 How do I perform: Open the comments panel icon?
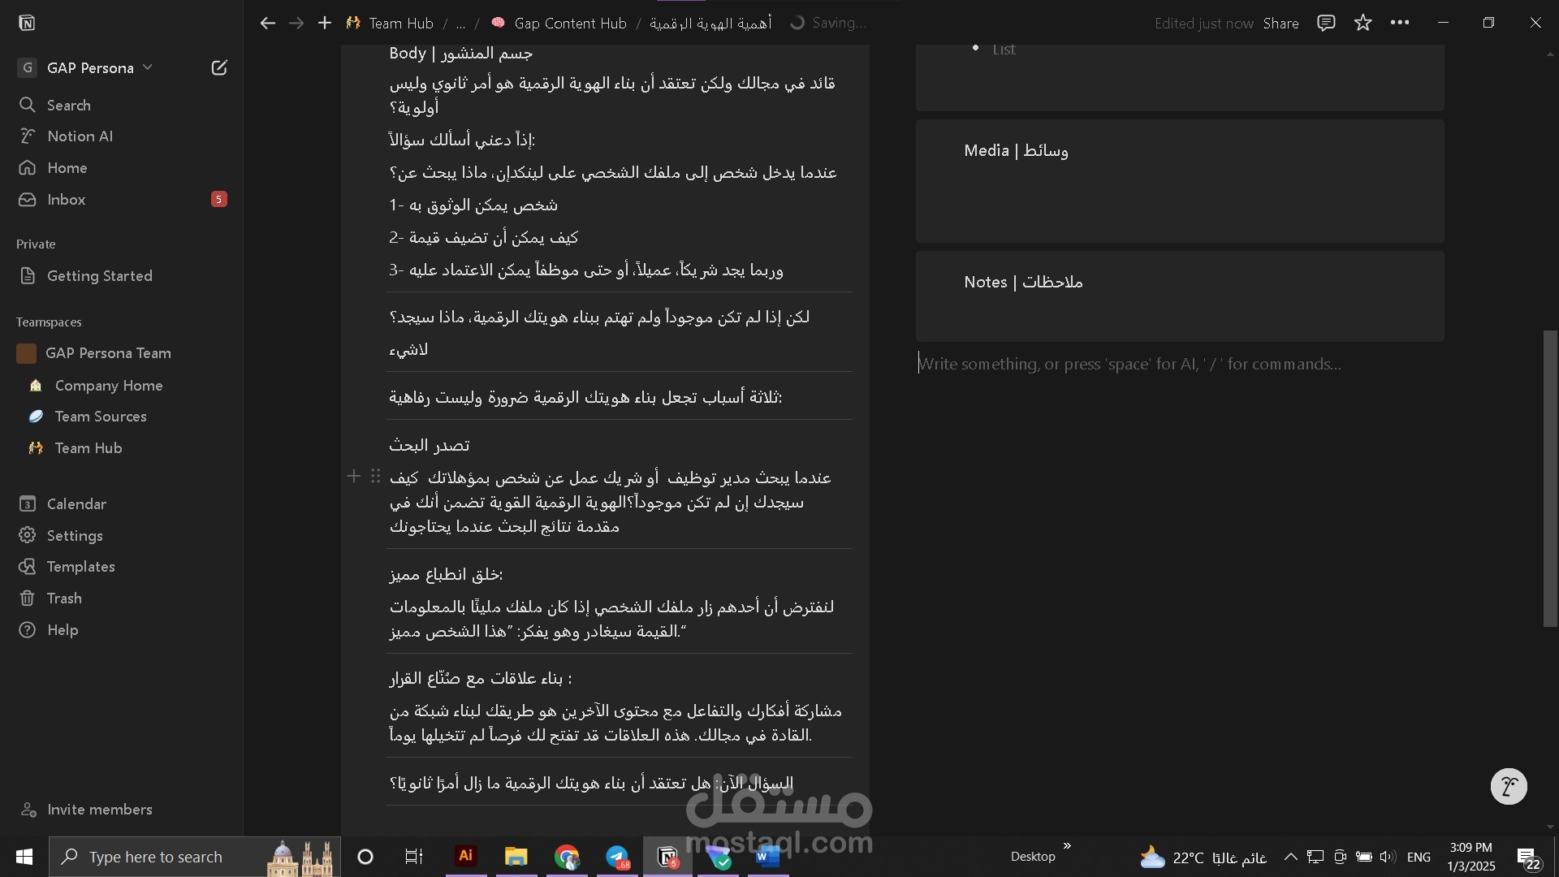point(1326,23)
